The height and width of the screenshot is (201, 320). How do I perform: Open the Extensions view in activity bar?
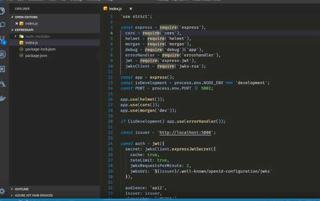(3, 69)
